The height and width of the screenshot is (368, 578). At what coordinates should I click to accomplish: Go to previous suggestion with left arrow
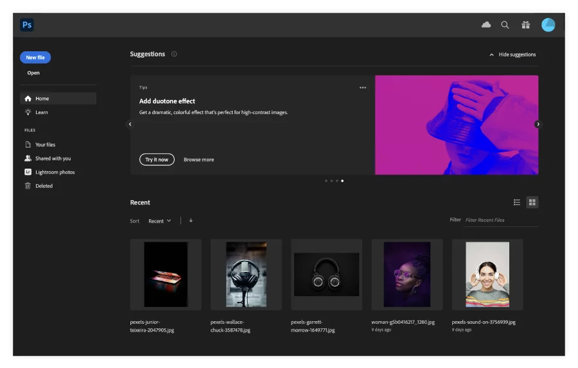pos(130,124)
